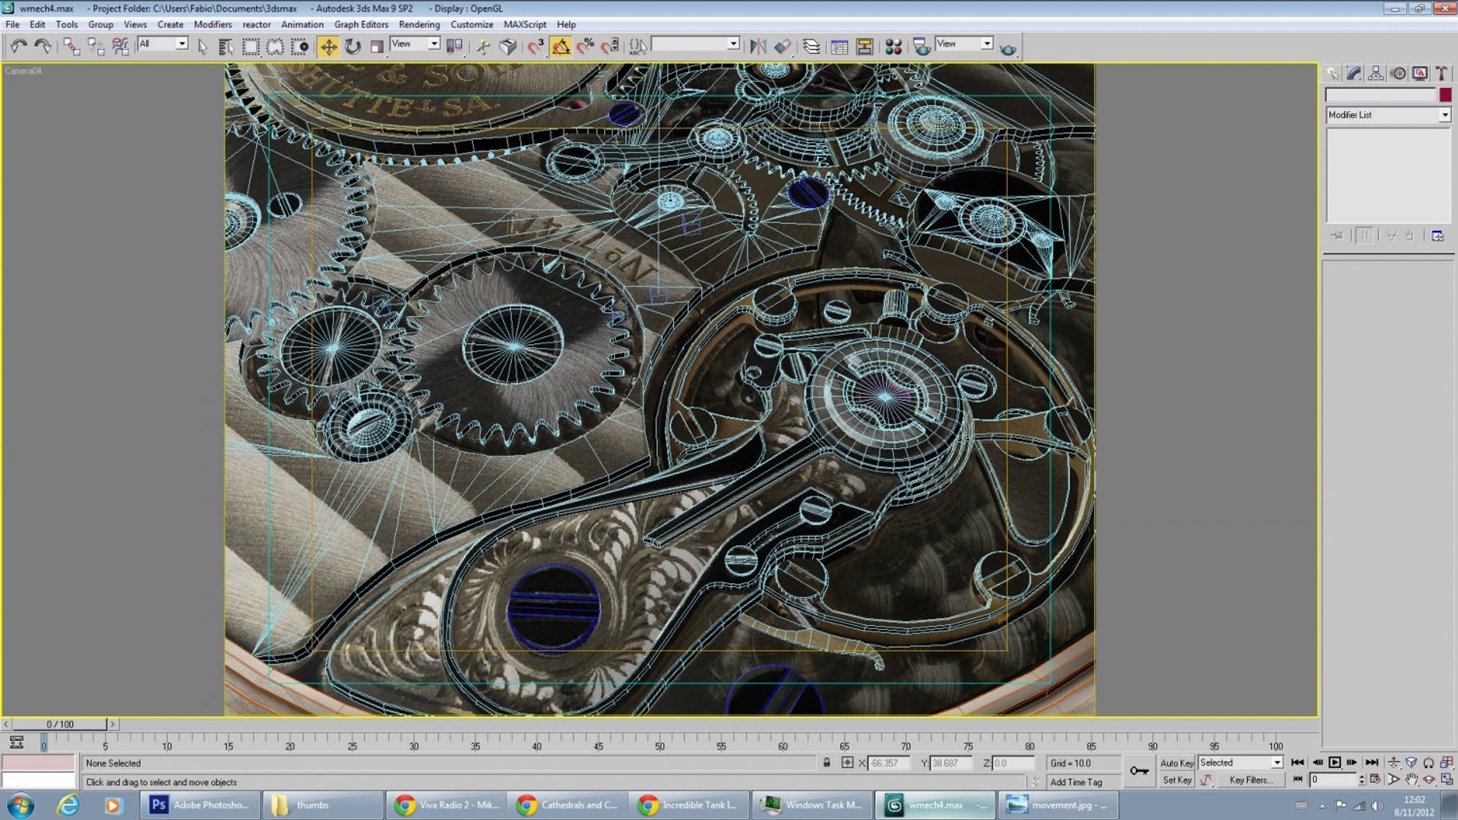This screenshot has width=1458, height=820.
Task: Open Render Scene dialog teapot icon
Action: click(921, 47)
